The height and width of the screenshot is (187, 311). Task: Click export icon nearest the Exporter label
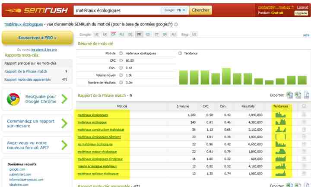[289, 95]
